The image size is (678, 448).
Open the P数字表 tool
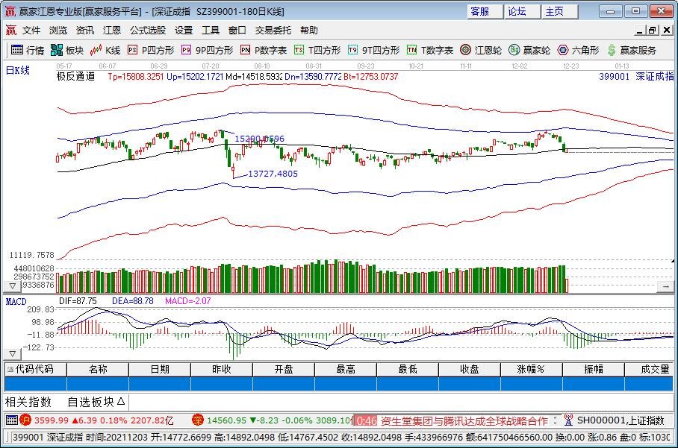coord(264,50)
